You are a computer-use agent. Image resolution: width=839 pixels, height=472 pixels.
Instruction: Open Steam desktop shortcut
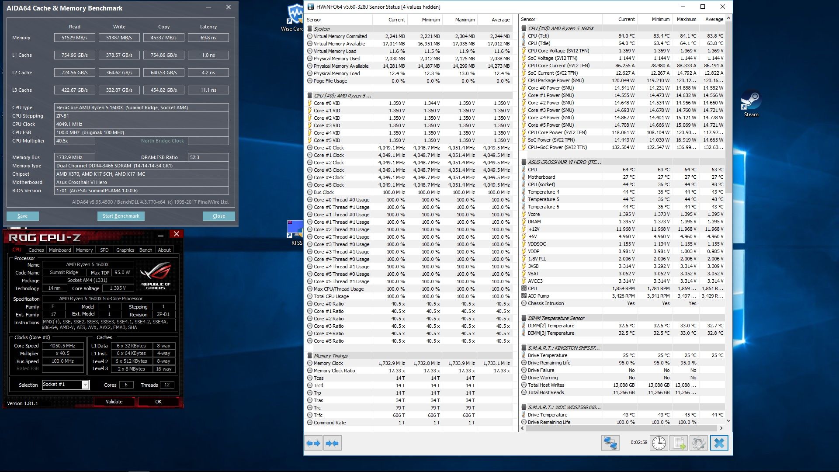(x=751, y=104)
